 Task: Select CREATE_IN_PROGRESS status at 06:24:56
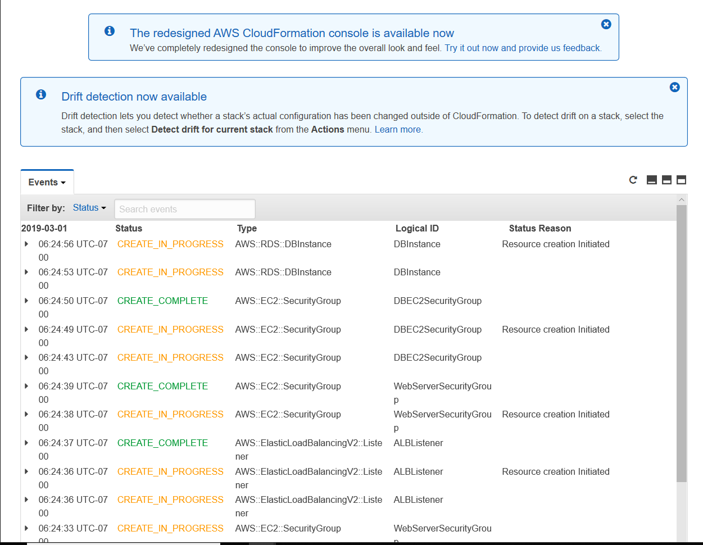pyautogui.click(x=170, y=244)
